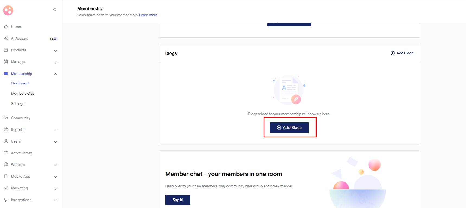Expand the Manage section chevron

click(55, 62)
